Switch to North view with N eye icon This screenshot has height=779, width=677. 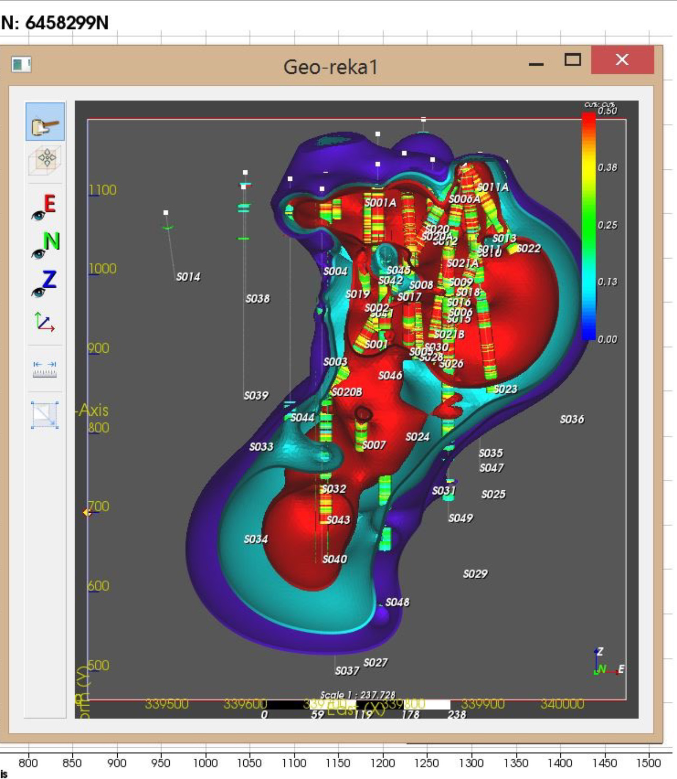[45, 245]
